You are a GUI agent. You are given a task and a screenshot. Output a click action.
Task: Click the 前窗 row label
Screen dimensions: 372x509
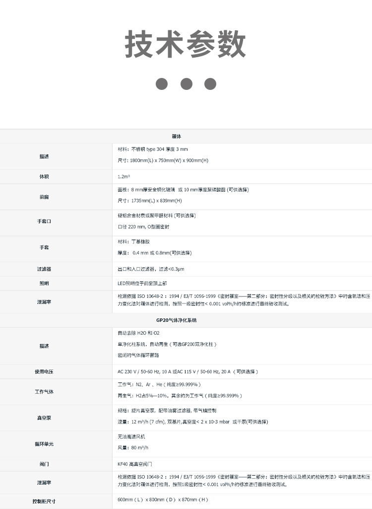[44, 197]
